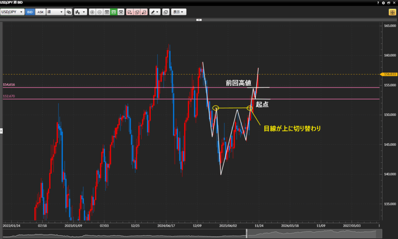This screenshot has width=398, height=239.
Task: Open the 表示 display menu
Action: [179, 12]
